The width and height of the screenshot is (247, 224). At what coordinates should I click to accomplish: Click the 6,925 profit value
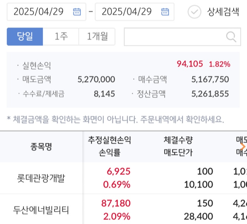click(x=119, y=171)
